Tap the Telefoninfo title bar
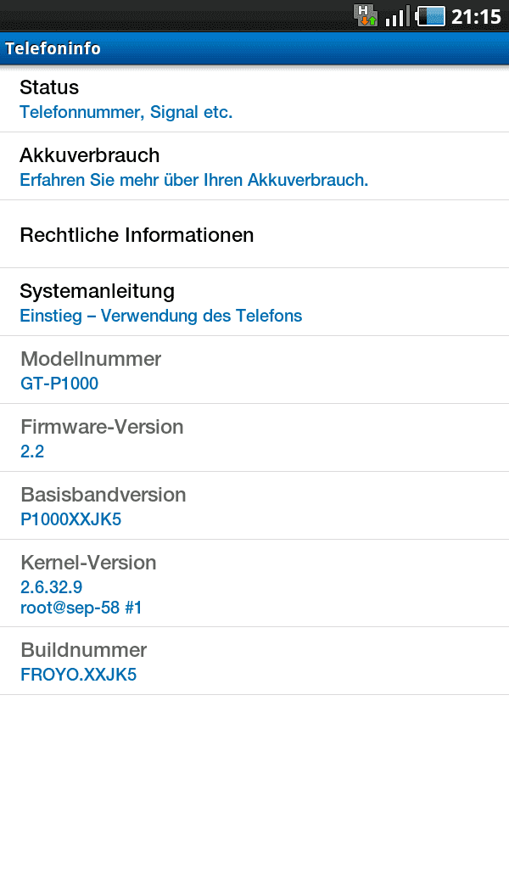Image resolution: width=509 pixels, height=869 pixels. tap(255, 48)
